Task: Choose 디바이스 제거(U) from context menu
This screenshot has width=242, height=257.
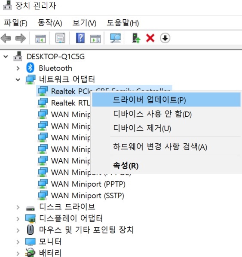Action: pyautogui.click(x=166, y=128)
